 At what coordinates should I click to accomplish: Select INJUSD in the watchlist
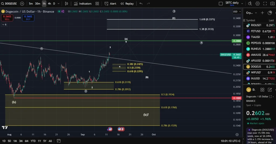tap(260, 78)
